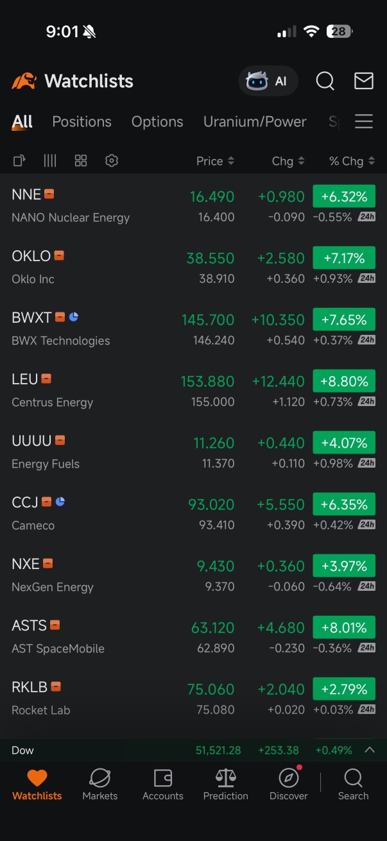This screenshot has width=387, height=841.
Task: Toggle the +8.80% change box for LEU
Action: pos(344,381)
